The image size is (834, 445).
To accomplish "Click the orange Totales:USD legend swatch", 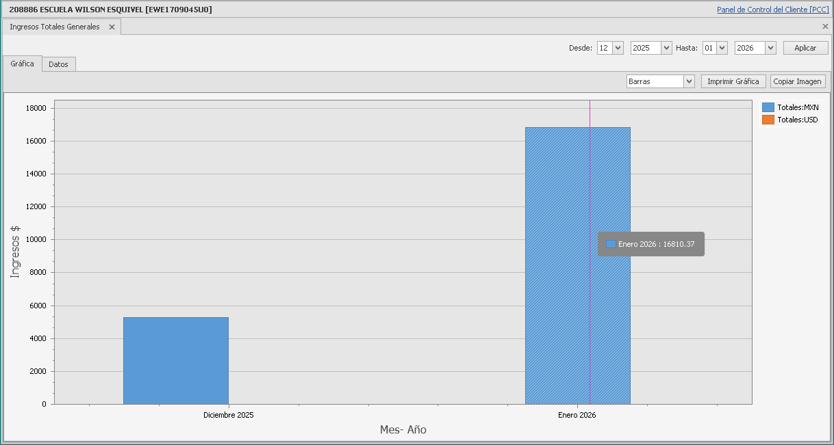I will tap(768, 120).
